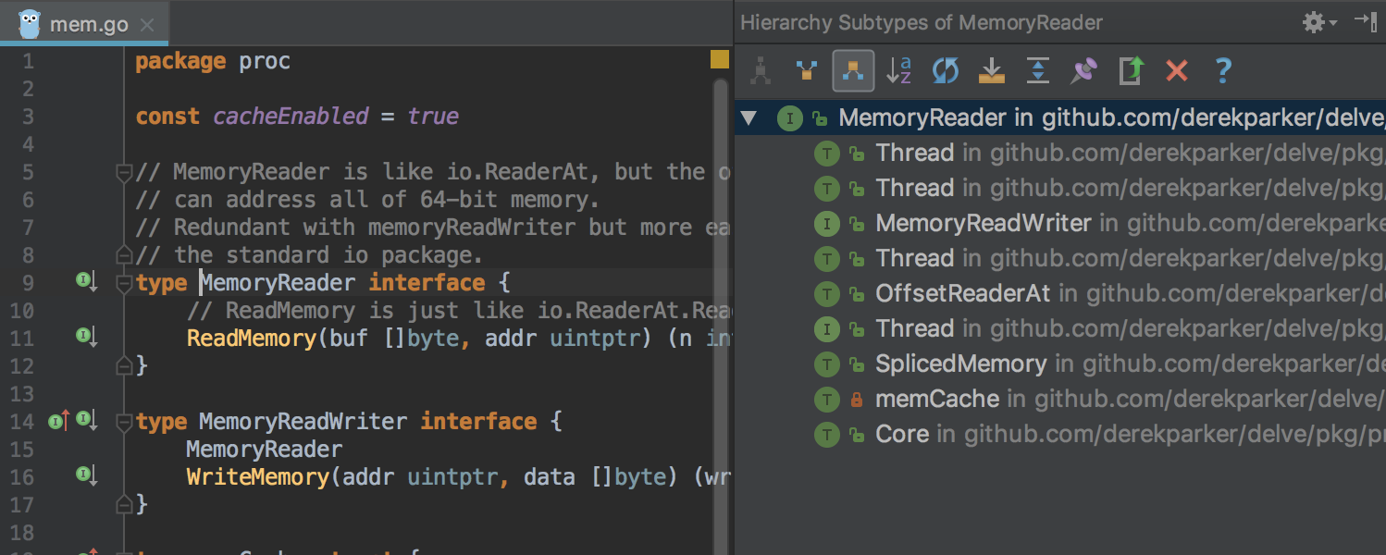Select the memCache entry in the hierarchy tree
The height and width of the screenshot is (555, 1386).
(936, 399)
